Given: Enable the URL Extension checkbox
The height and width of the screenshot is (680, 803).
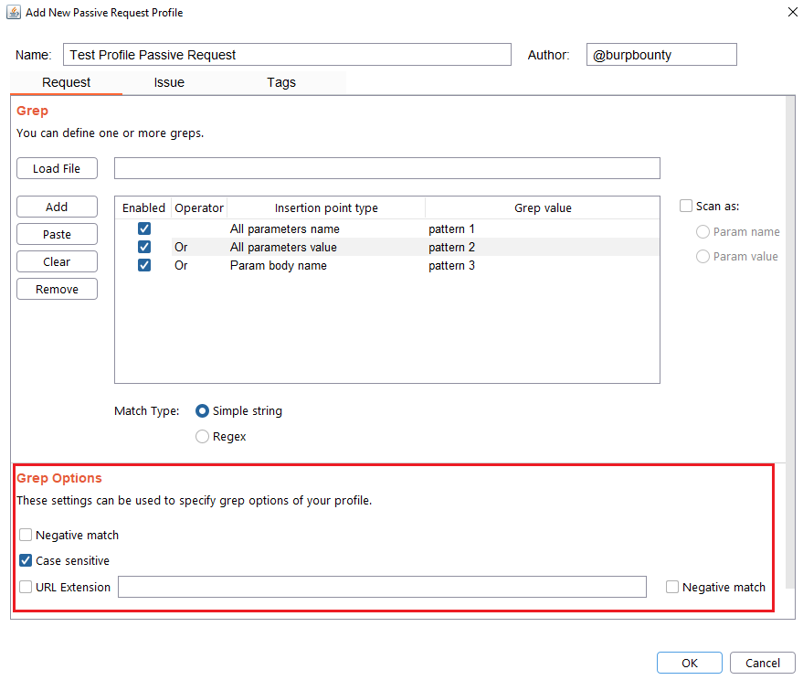Looking at the screenshot, I should [26, 588].
